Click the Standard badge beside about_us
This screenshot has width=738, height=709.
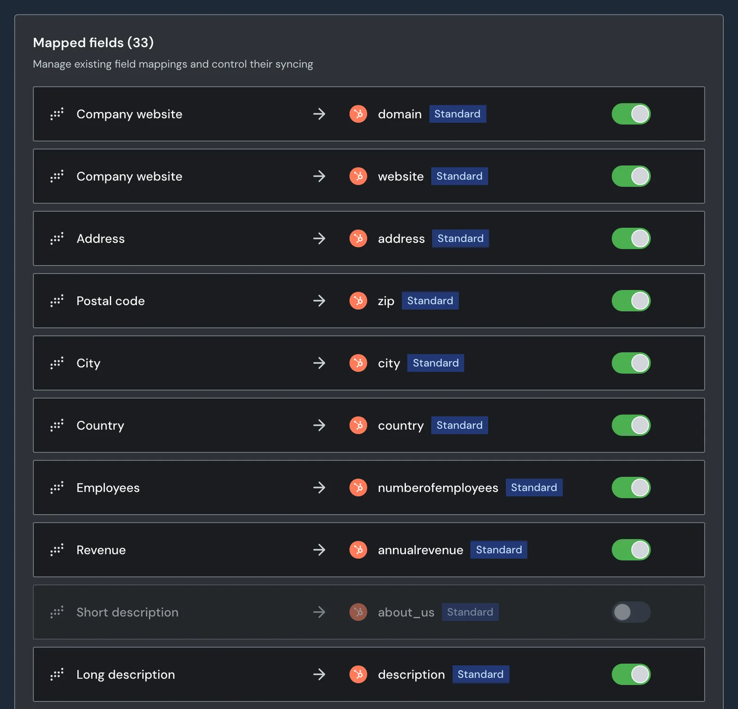point(470,612)
